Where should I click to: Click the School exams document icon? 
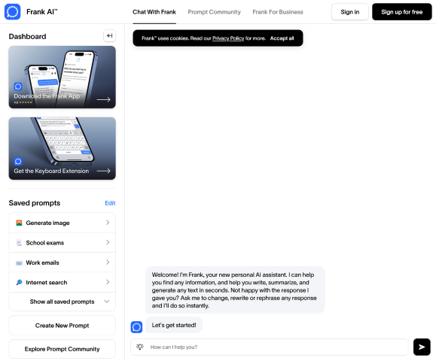coord(19,243)
